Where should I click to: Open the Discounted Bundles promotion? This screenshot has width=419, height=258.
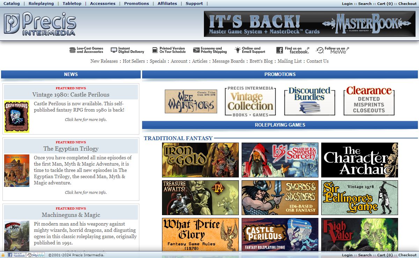(x=309, y=101)
